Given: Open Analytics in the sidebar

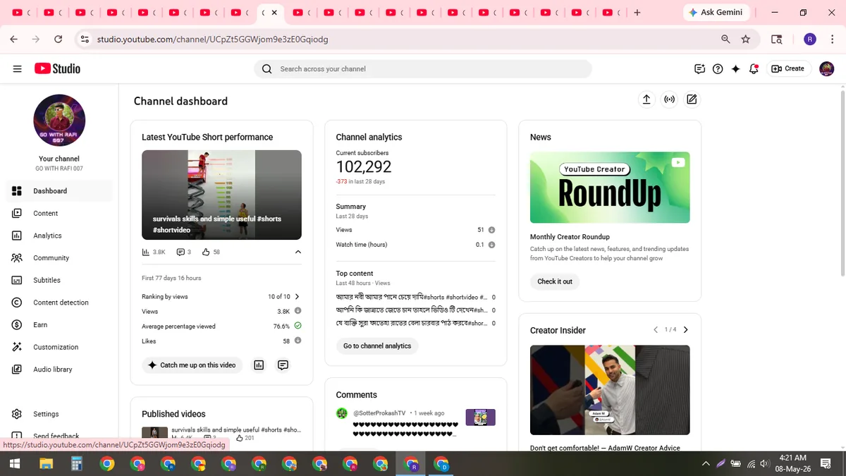Looking at the screenshot, I should pos(59,236).
